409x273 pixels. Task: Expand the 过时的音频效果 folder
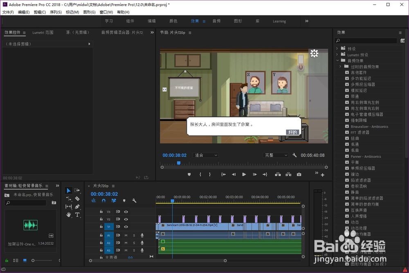coord(340,67)
